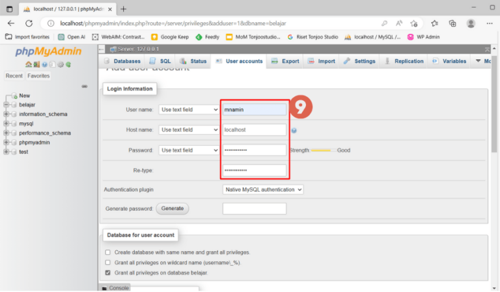Open the Export tab
Screen dimensions: 500x292
[x=285, y=61]
